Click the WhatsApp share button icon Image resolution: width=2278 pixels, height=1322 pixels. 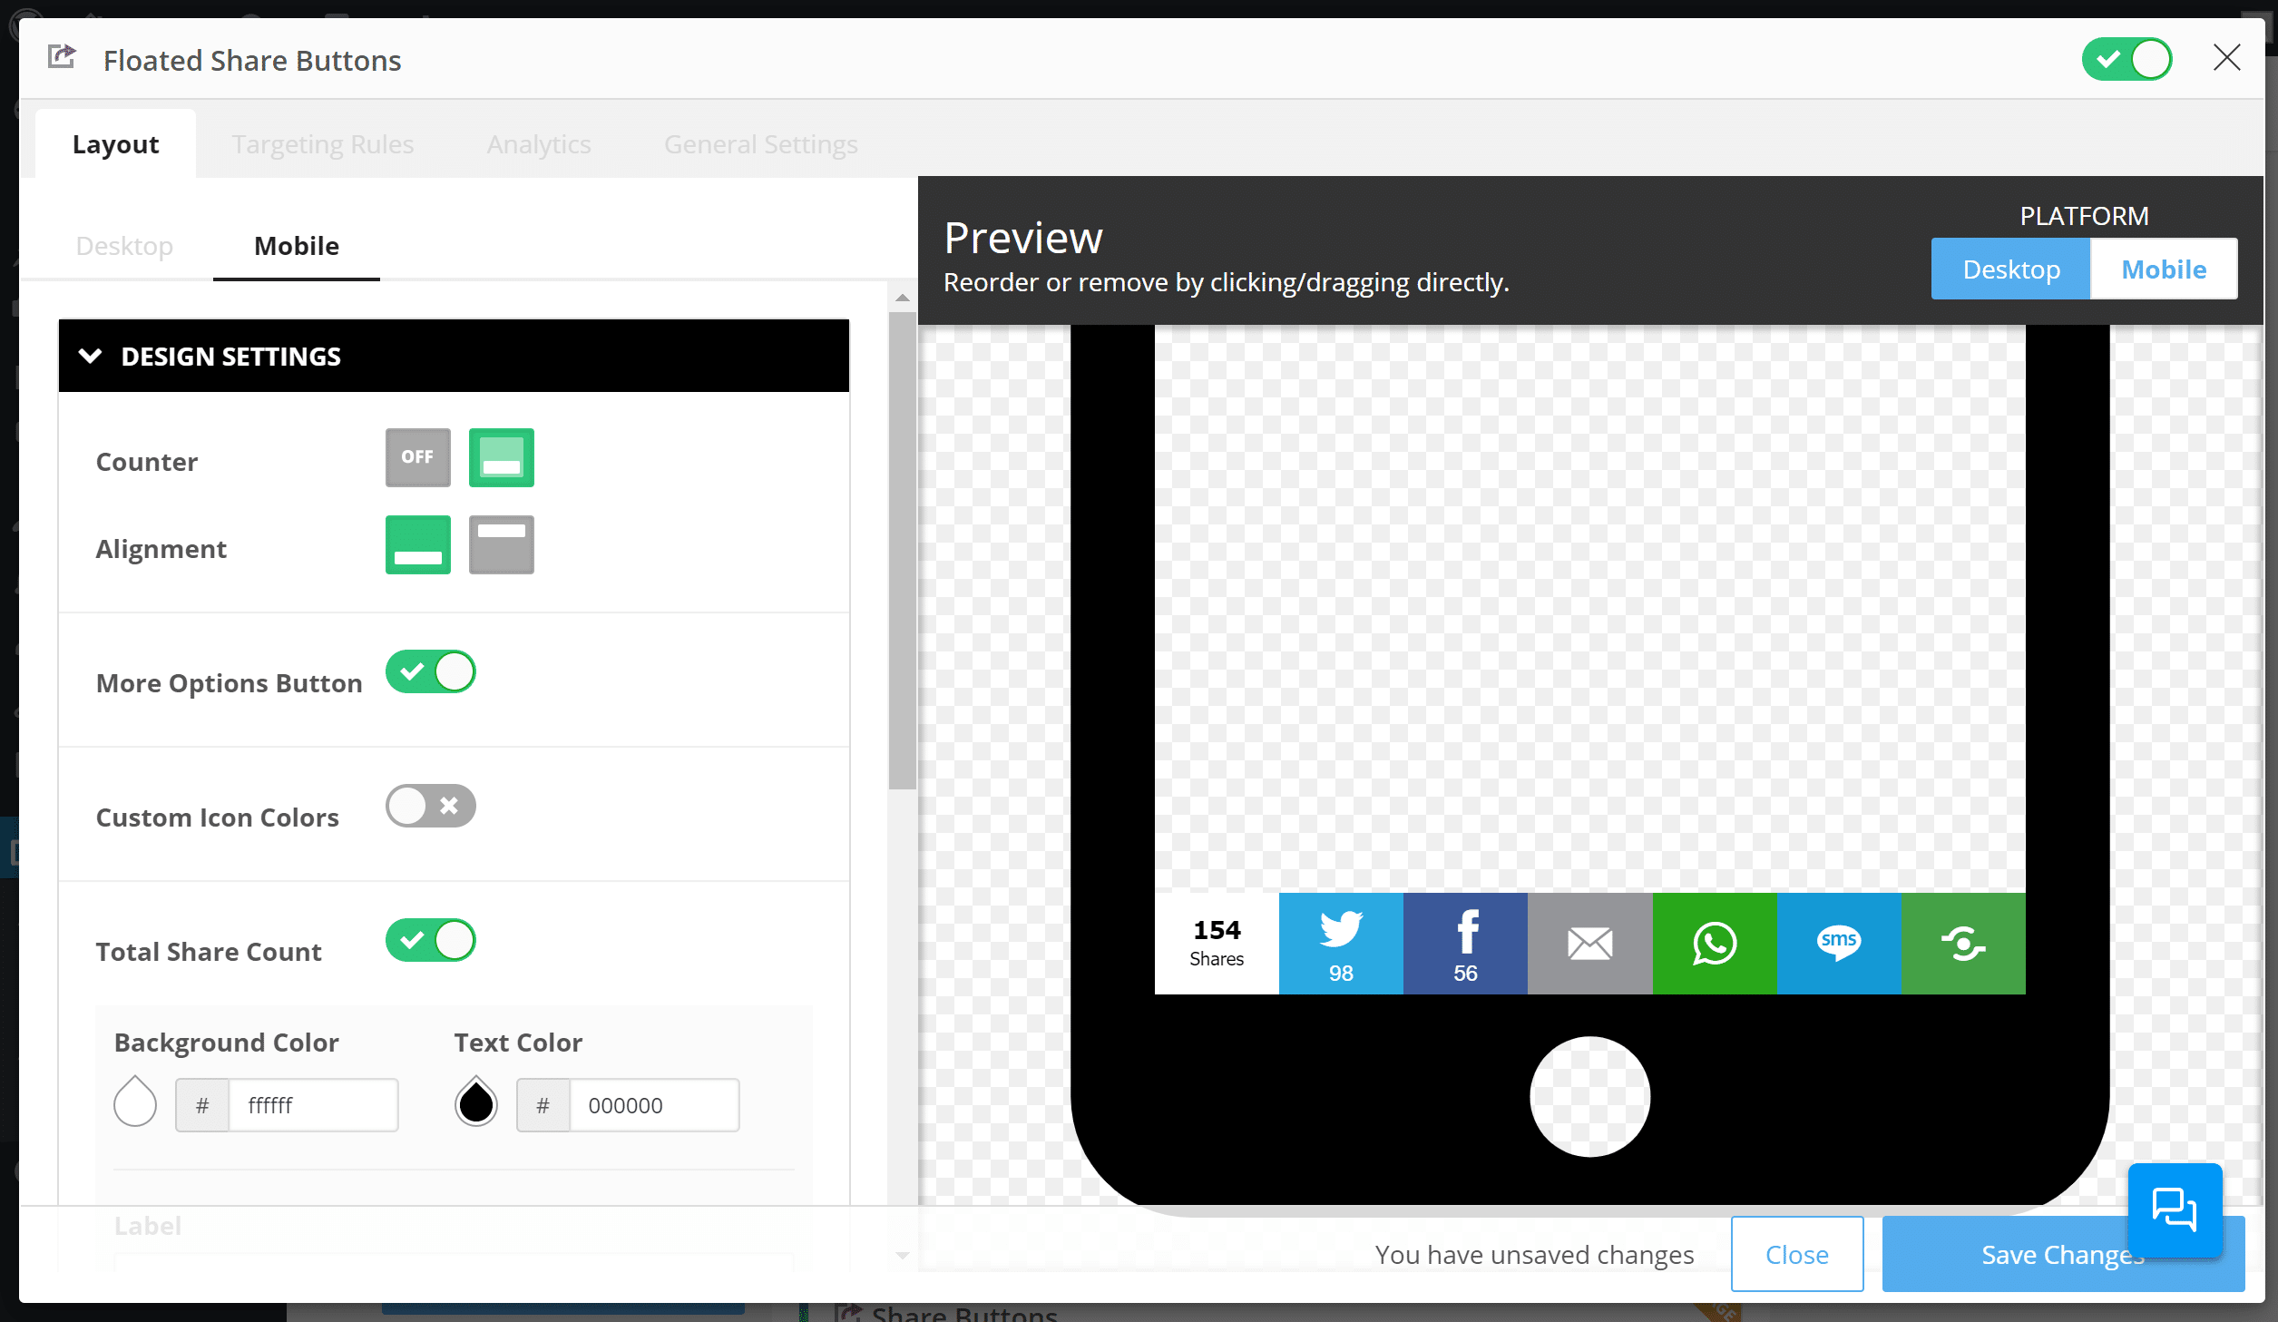pyautogui.click(x=1713, y=943)
